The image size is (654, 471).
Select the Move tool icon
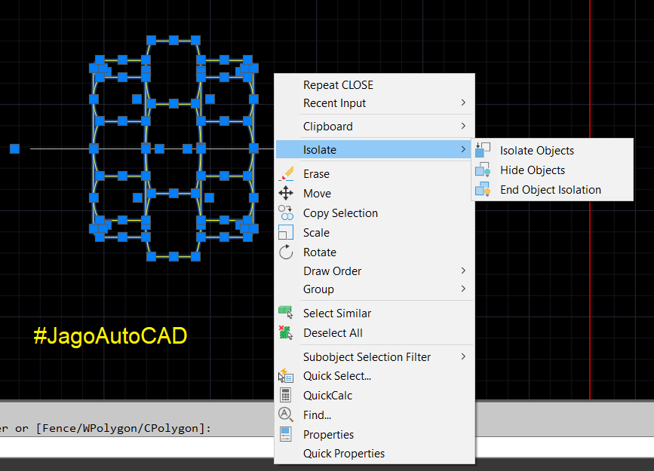286,193
